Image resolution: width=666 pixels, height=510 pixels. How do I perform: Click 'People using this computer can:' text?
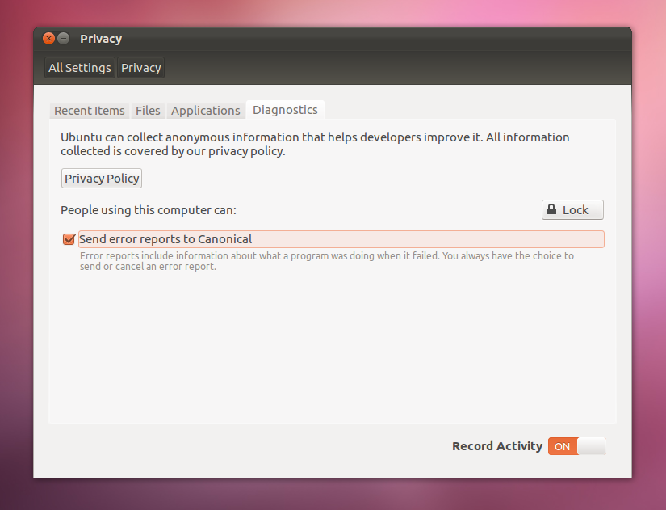coord(149,210)
